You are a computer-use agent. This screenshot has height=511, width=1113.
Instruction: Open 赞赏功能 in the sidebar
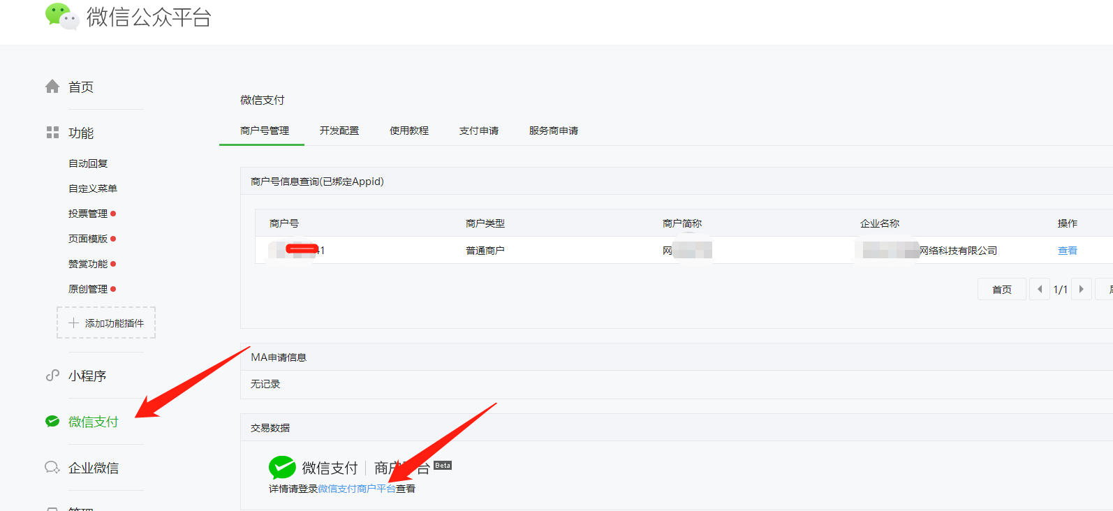pos(88,264)
